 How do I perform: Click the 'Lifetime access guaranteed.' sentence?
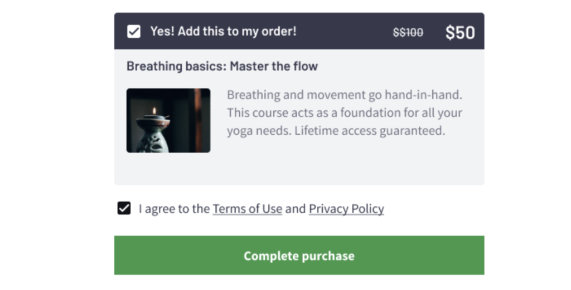[x=370, y=130]
